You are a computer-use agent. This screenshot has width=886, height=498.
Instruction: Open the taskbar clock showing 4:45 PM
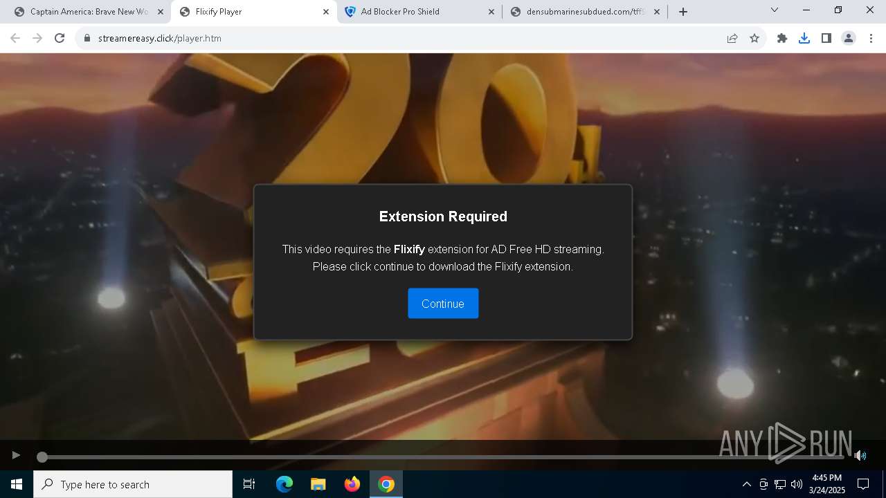pos(827,484)
